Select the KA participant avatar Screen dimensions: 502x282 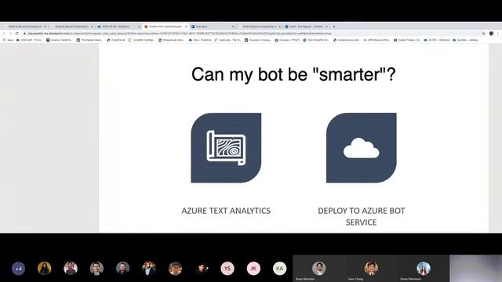coord(279,269)
